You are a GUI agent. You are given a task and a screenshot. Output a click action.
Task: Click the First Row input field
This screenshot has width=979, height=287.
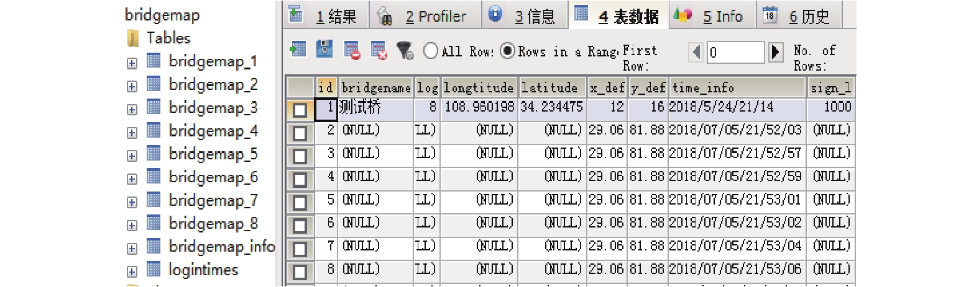tap(736, 52)
